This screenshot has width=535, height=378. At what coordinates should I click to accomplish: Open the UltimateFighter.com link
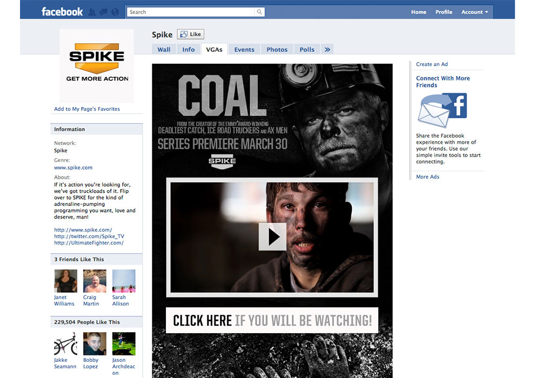(89, 242)
